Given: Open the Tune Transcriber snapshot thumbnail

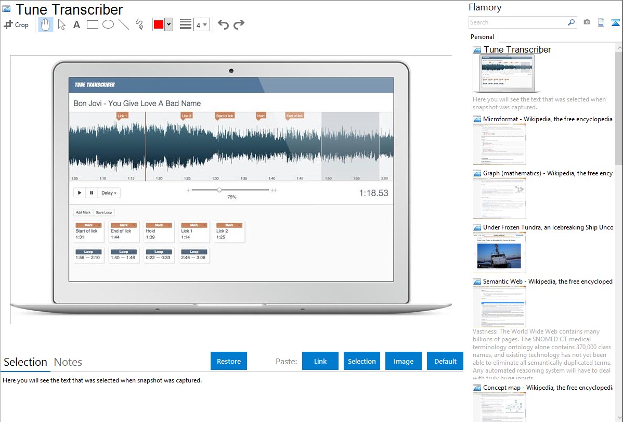Looking at the screenshot, I should click(507, 74).
